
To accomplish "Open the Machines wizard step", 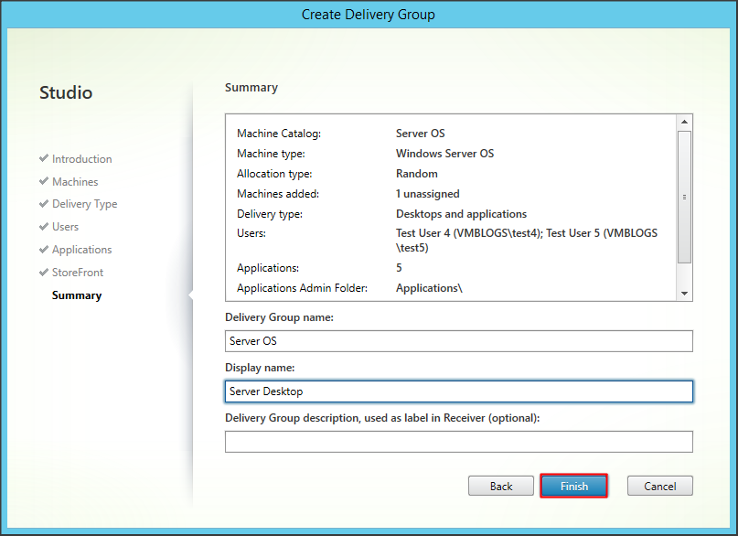I will (x=75, y=182).
